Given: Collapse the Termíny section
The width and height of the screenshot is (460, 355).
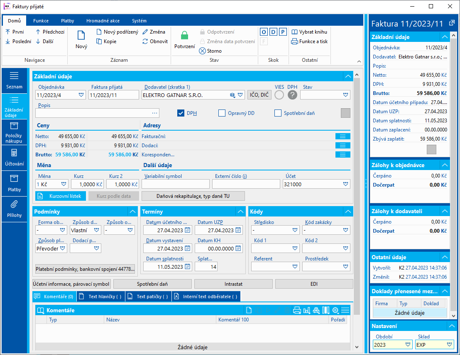Looking at the screenshot, I should 241,212.
